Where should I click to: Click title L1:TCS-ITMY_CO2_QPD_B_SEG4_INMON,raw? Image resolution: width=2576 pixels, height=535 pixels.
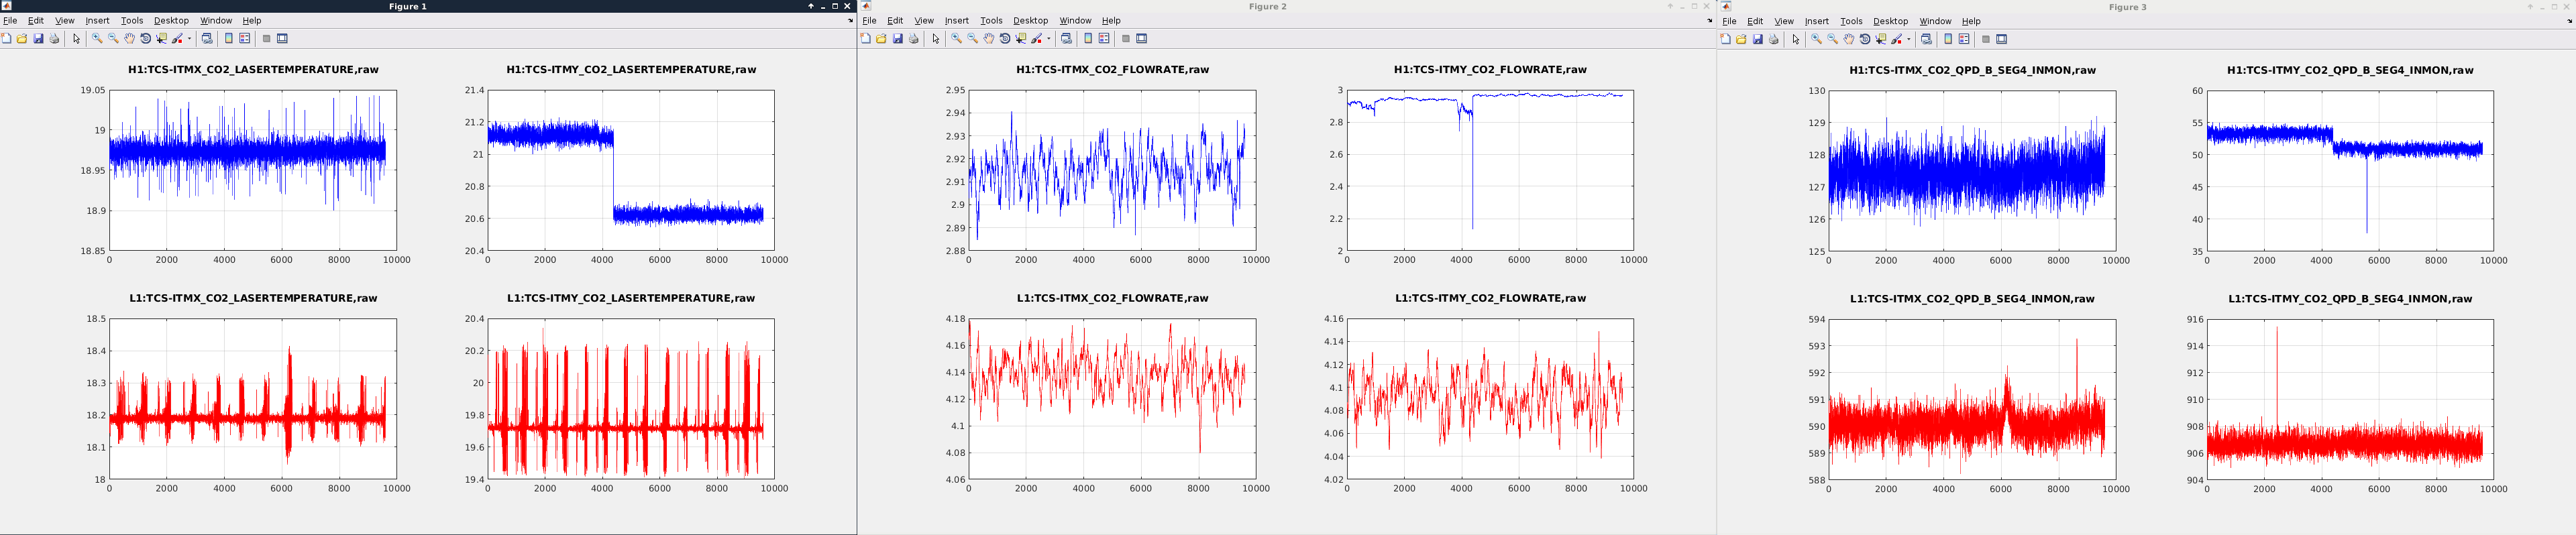point(2350,299)
